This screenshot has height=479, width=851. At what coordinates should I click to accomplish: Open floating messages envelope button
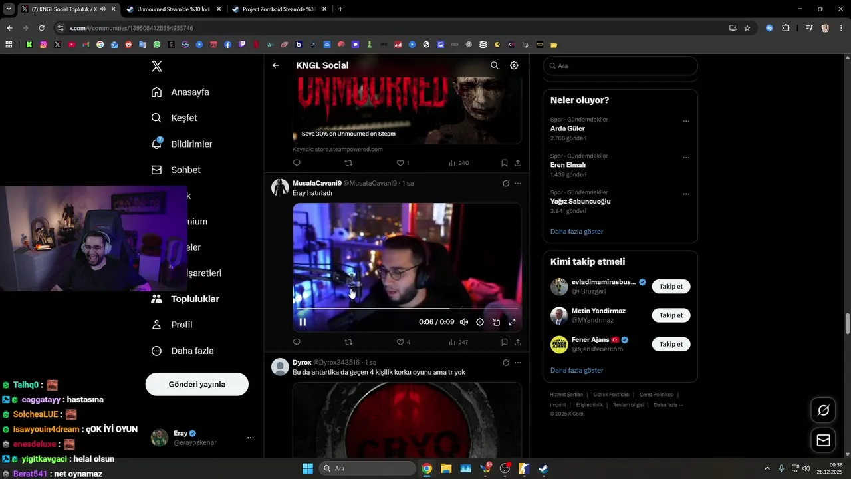824,440
